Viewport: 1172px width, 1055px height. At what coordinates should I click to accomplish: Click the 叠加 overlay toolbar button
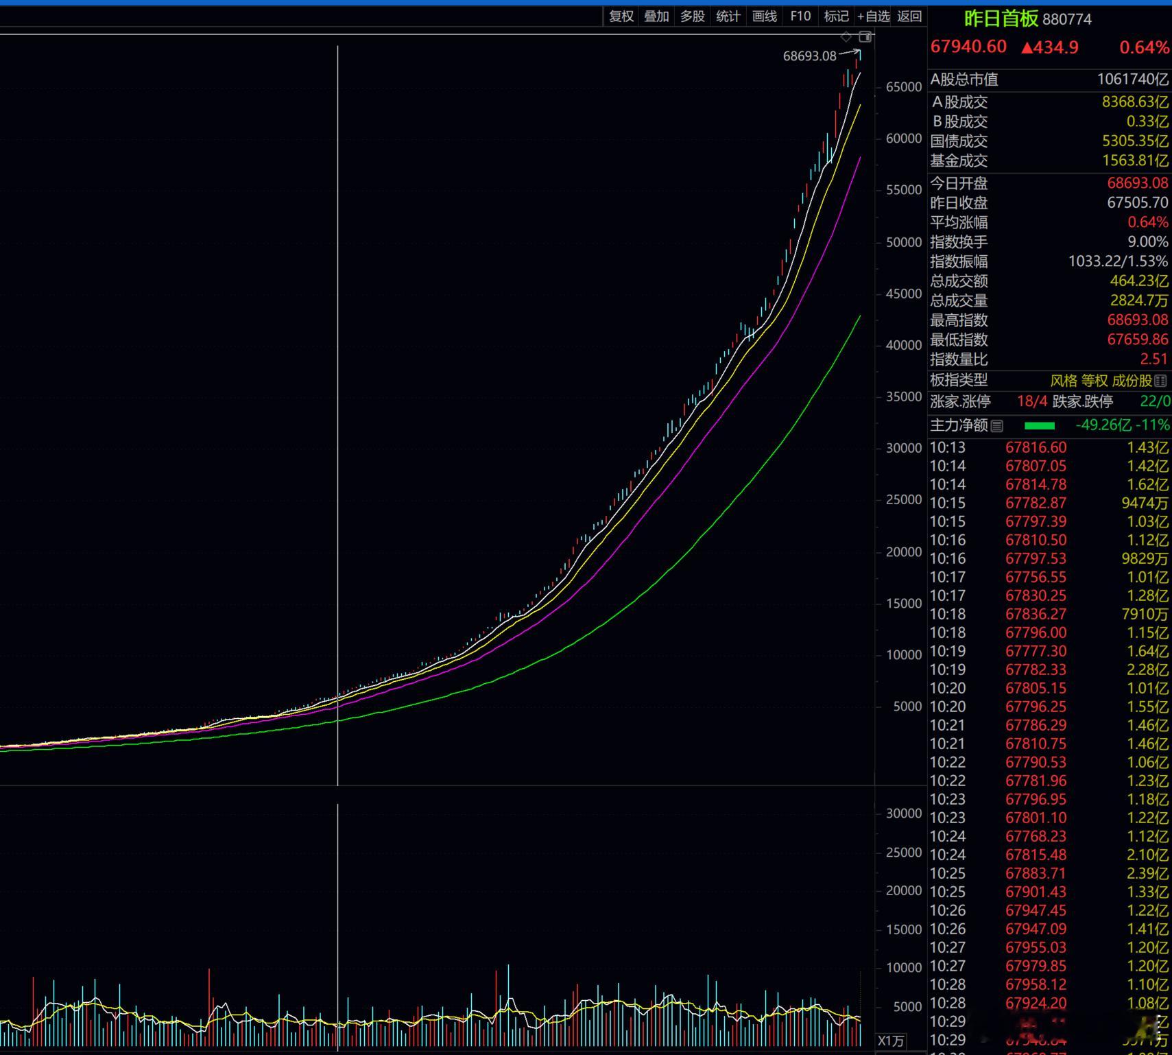coord(656,16)
